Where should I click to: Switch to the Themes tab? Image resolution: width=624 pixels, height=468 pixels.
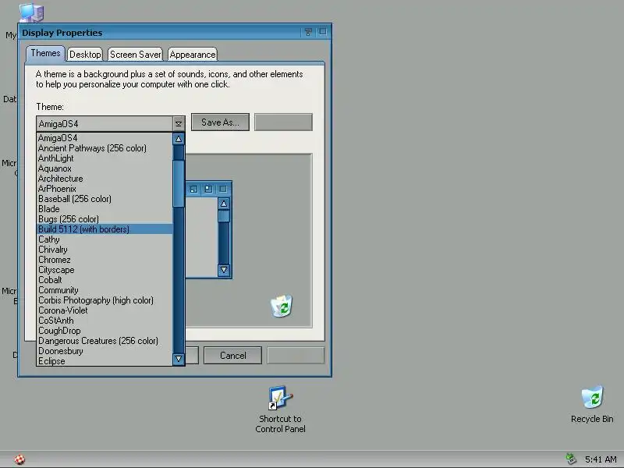tap(45, 53)
